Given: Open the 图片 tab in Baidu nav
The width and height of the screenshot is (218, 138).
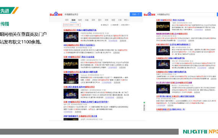Looking at the screenshot, I should (100, 20).
